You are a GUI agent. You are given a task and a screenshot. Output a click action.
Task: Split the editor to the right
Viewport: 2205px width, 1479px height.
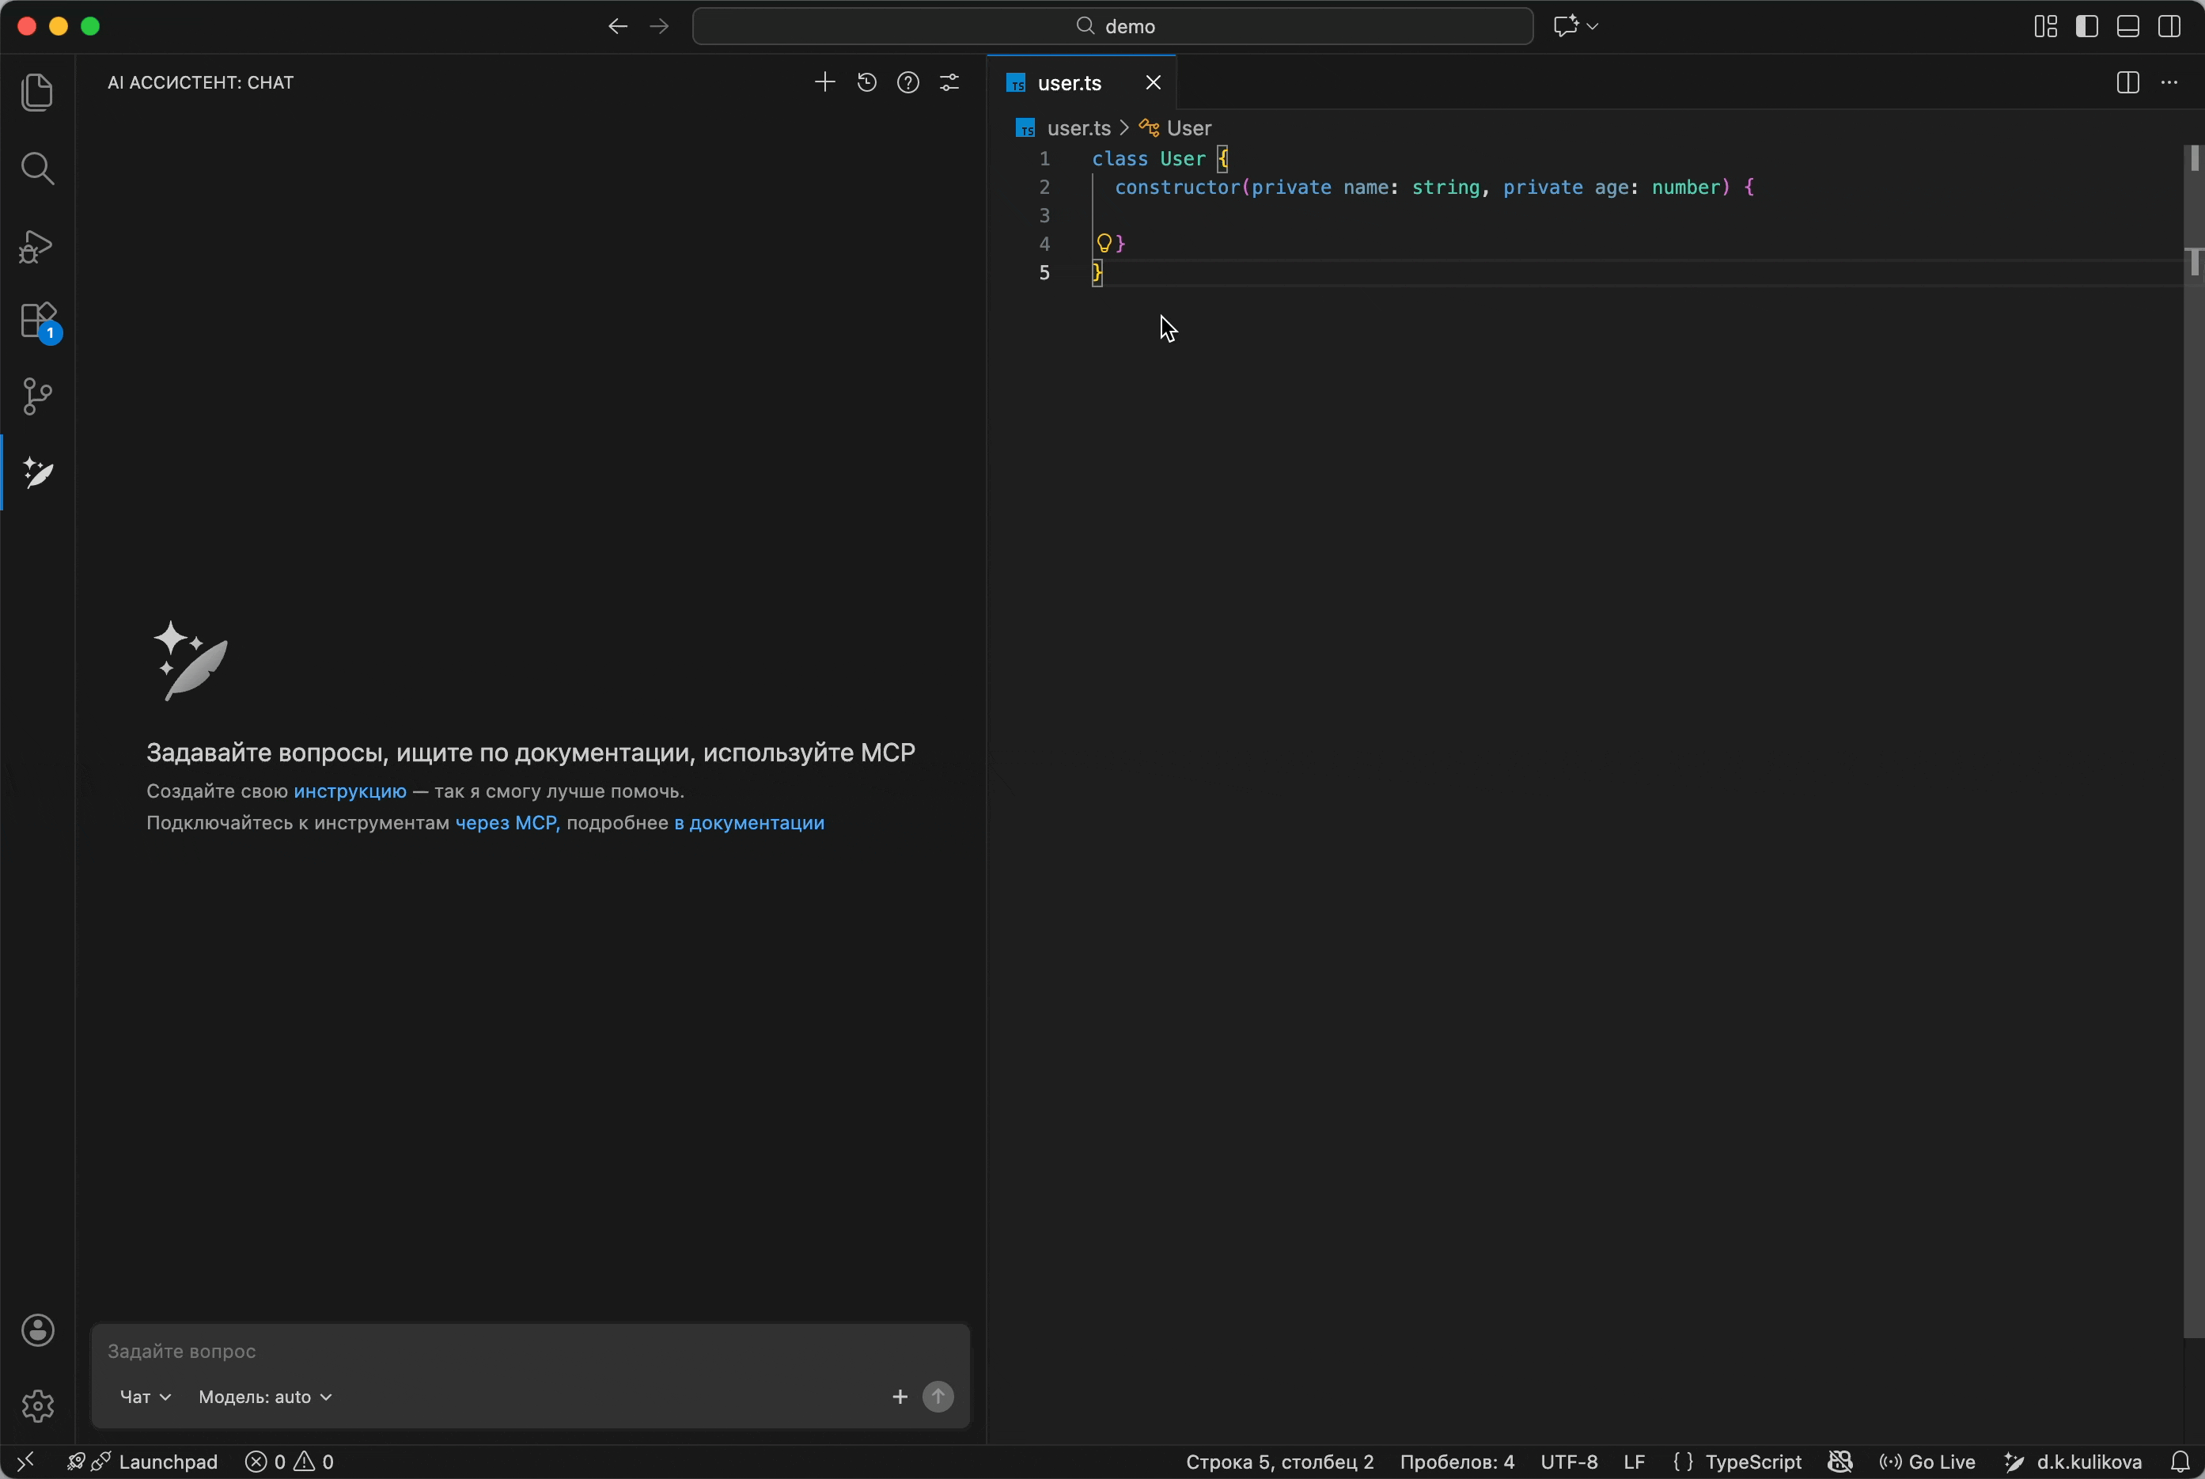click(2127, 83)
